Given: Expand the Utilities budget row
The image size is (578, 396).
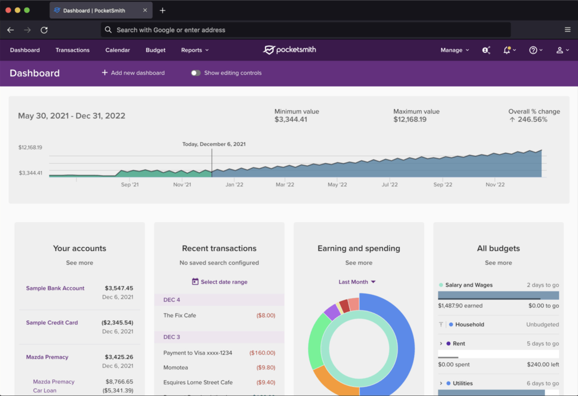Looking at the screenshot, I should coord(441,383).
